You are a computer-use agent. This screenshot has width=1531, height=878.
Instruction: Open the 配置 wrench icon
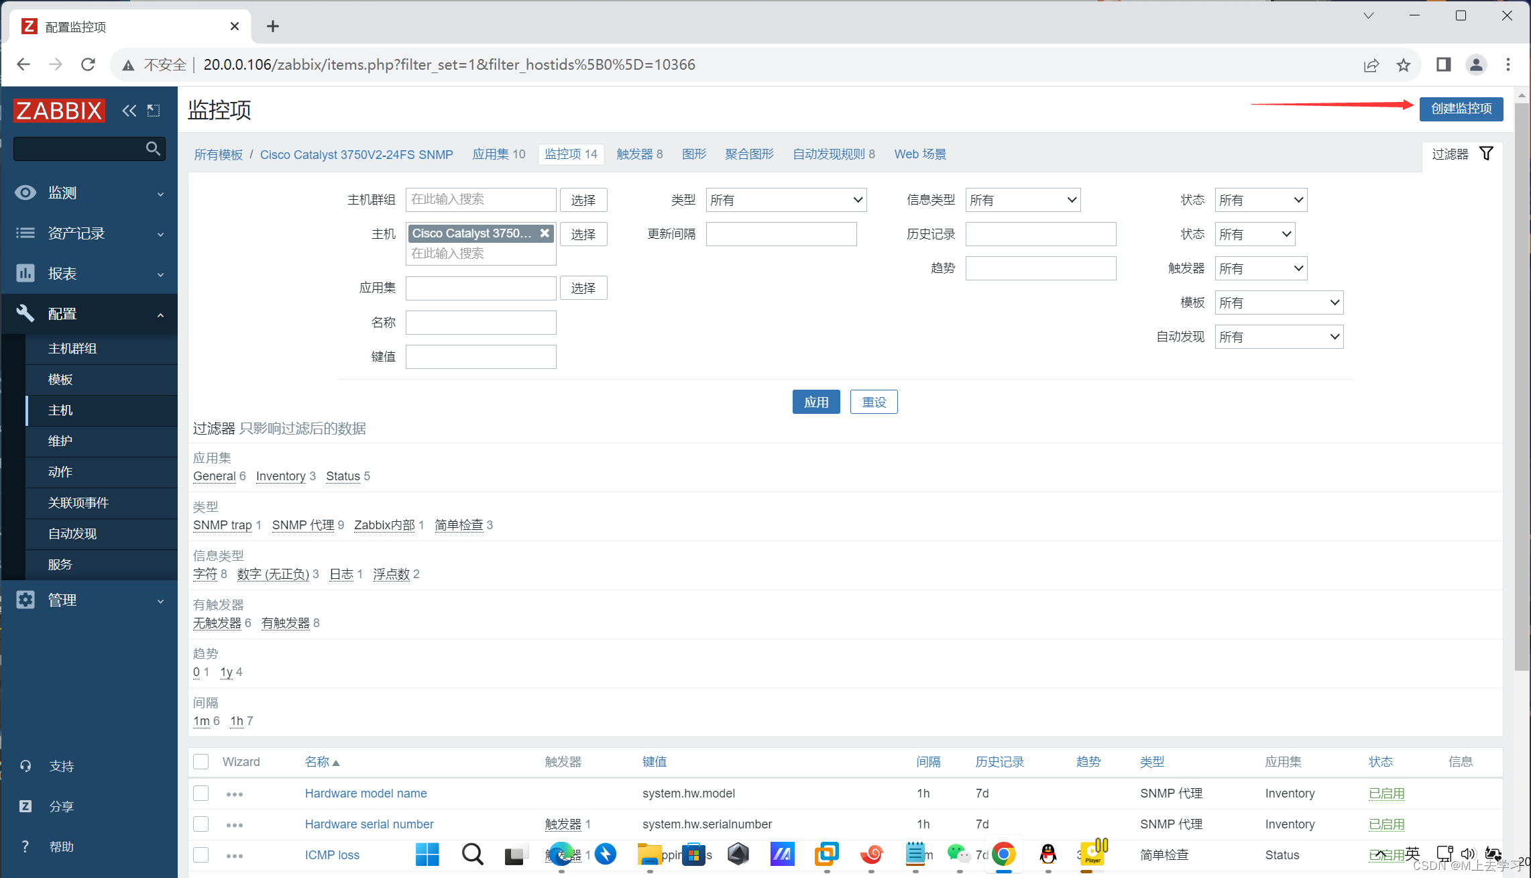pyautogui.click(x=25, y=313)
